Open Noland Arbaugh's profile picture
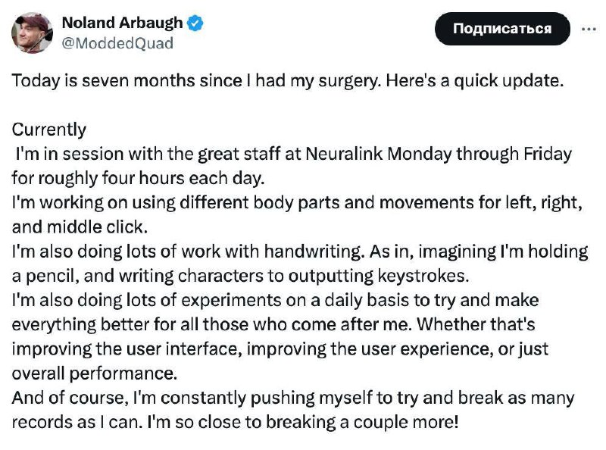Screen dimensions: 606x450 (32, 33)
